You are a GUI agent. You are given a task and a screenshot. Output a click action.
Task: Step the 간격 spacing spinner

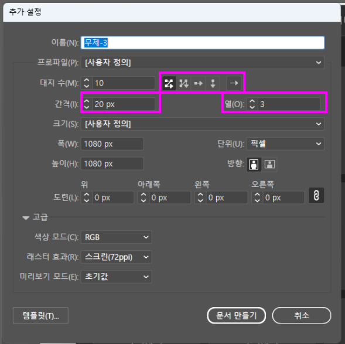(87, 104)
